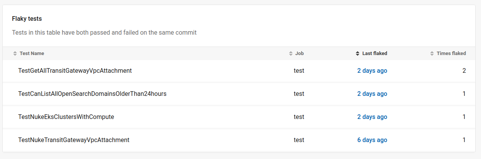
Task: Sort by Last flaked column label
Action: click(x=375, y=54)
